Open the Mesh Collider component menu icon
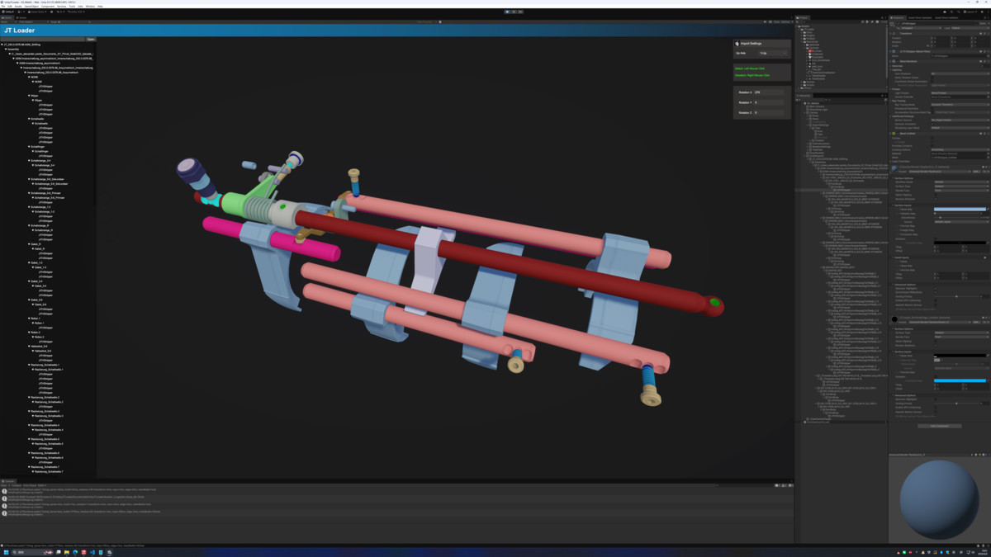The width and height of the screenshot is (991, 557). 989,134
